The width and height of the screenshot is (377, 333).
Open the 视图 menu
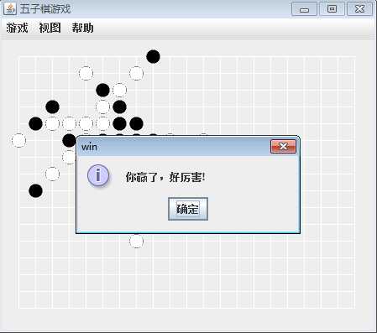(x=50, y=28)
